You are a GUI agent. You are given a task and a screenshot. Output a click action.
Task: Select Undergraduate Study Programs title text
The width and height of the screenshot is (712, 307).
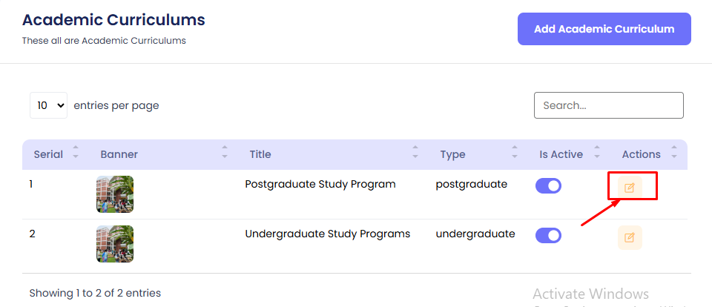327,234
